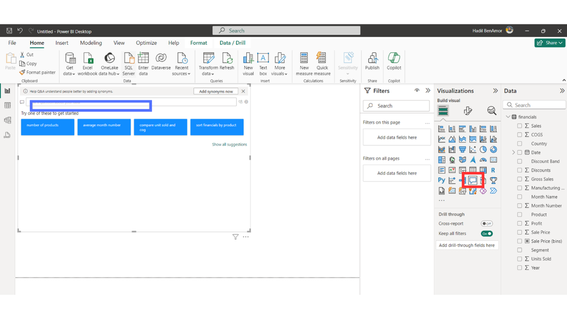The image size is (567, 319).
Task: Toggle the eye icon in the Filters header
Action: coord(417,90)
